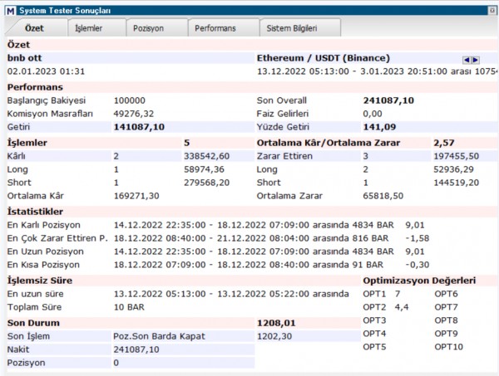Select the date '02.01.2023 01:31'

46,71
